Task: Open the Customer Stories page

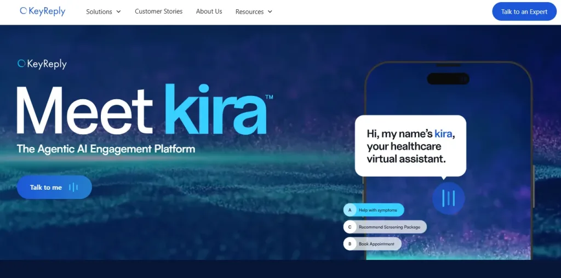Action: pos(158,12)
